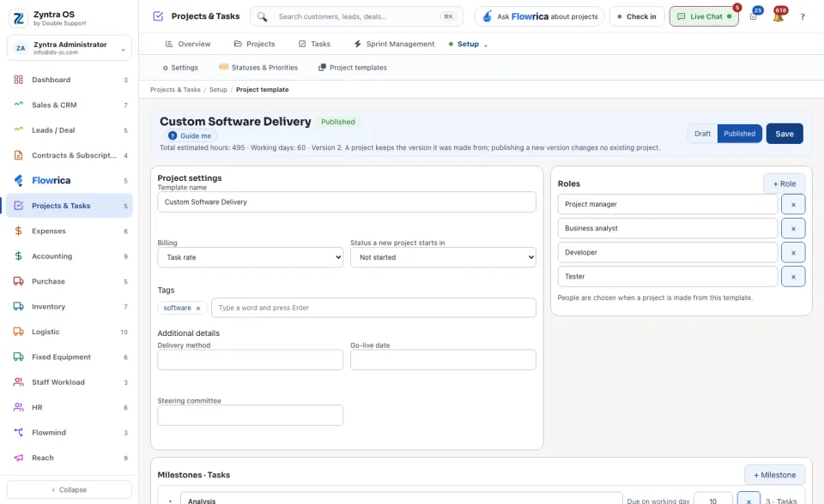
Task: Open Sales & CRM from sidebar
Action: coord(70,105)
